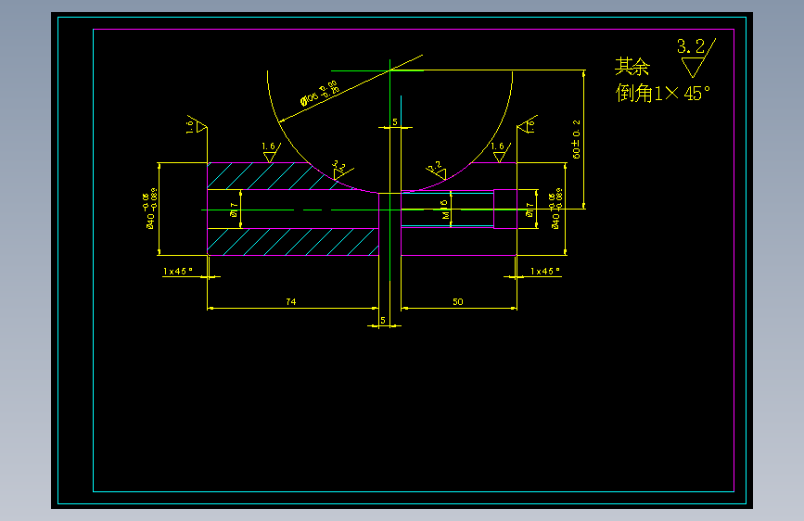Select the M16 thread dimension

[445, 210]
